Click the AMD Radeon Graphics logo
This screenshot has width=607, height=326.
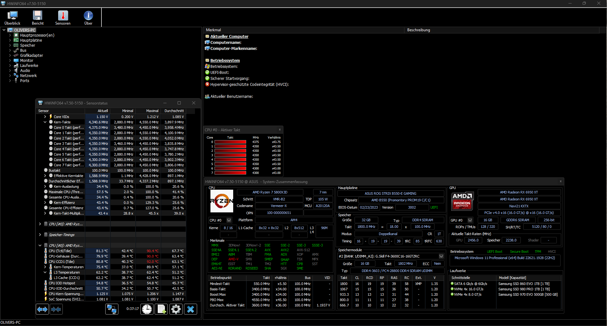(x=462, y=201)
